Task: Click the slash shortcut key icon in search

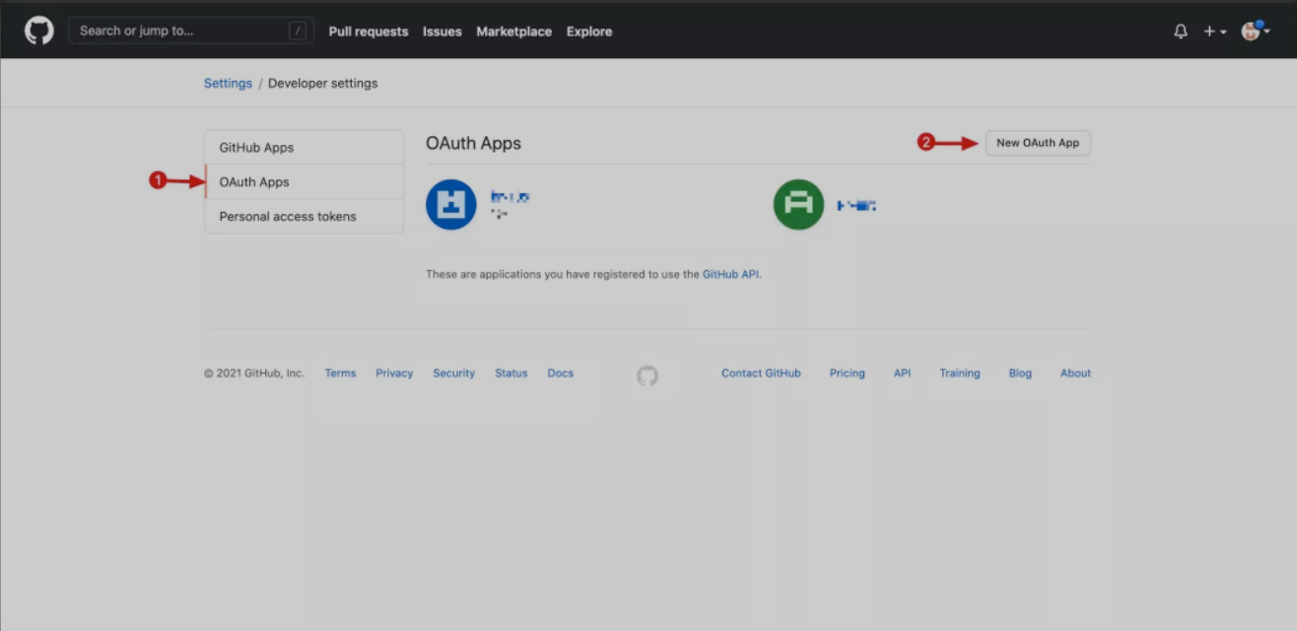Action: 298,31
